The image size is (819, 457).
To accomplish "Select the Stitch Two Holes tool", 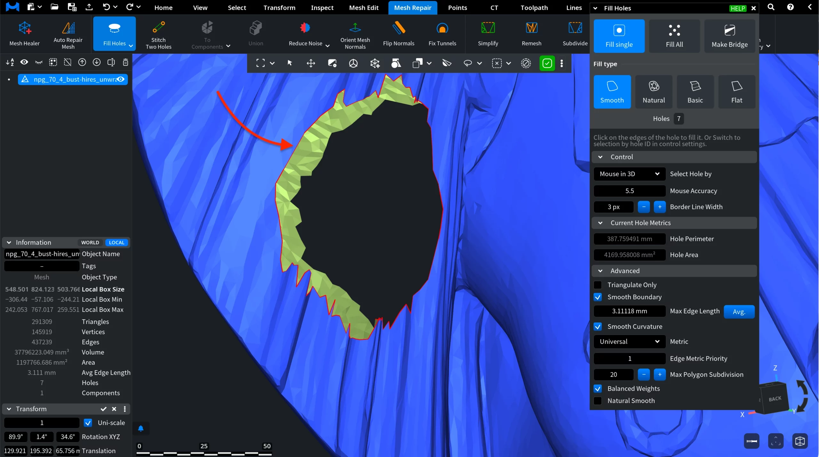I will [x=159, y=34].
